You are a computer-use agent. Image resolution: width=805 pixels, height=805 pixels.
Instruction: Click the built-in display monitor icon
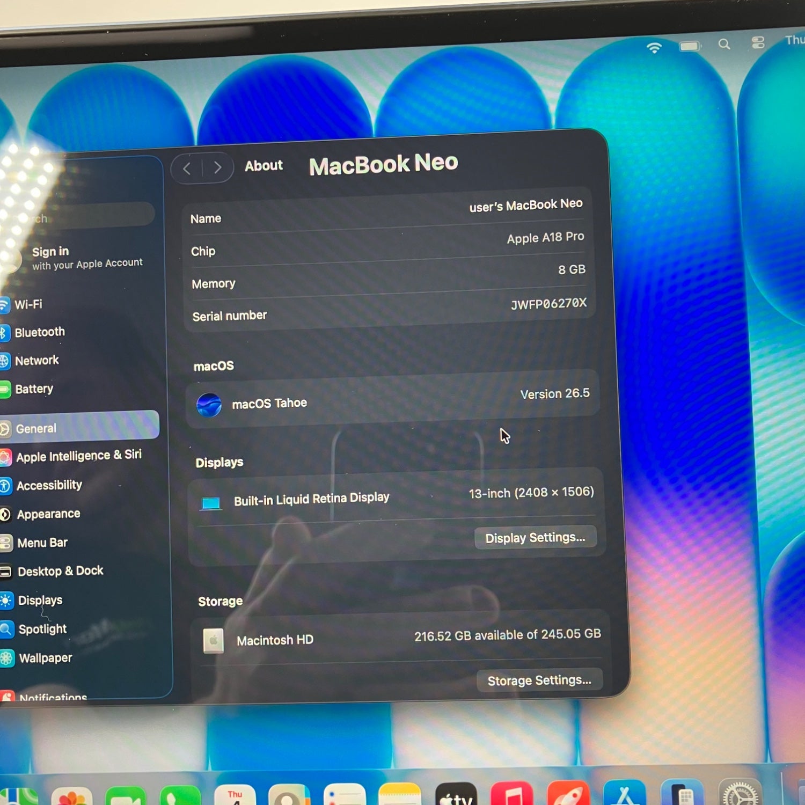click(211, 503)
